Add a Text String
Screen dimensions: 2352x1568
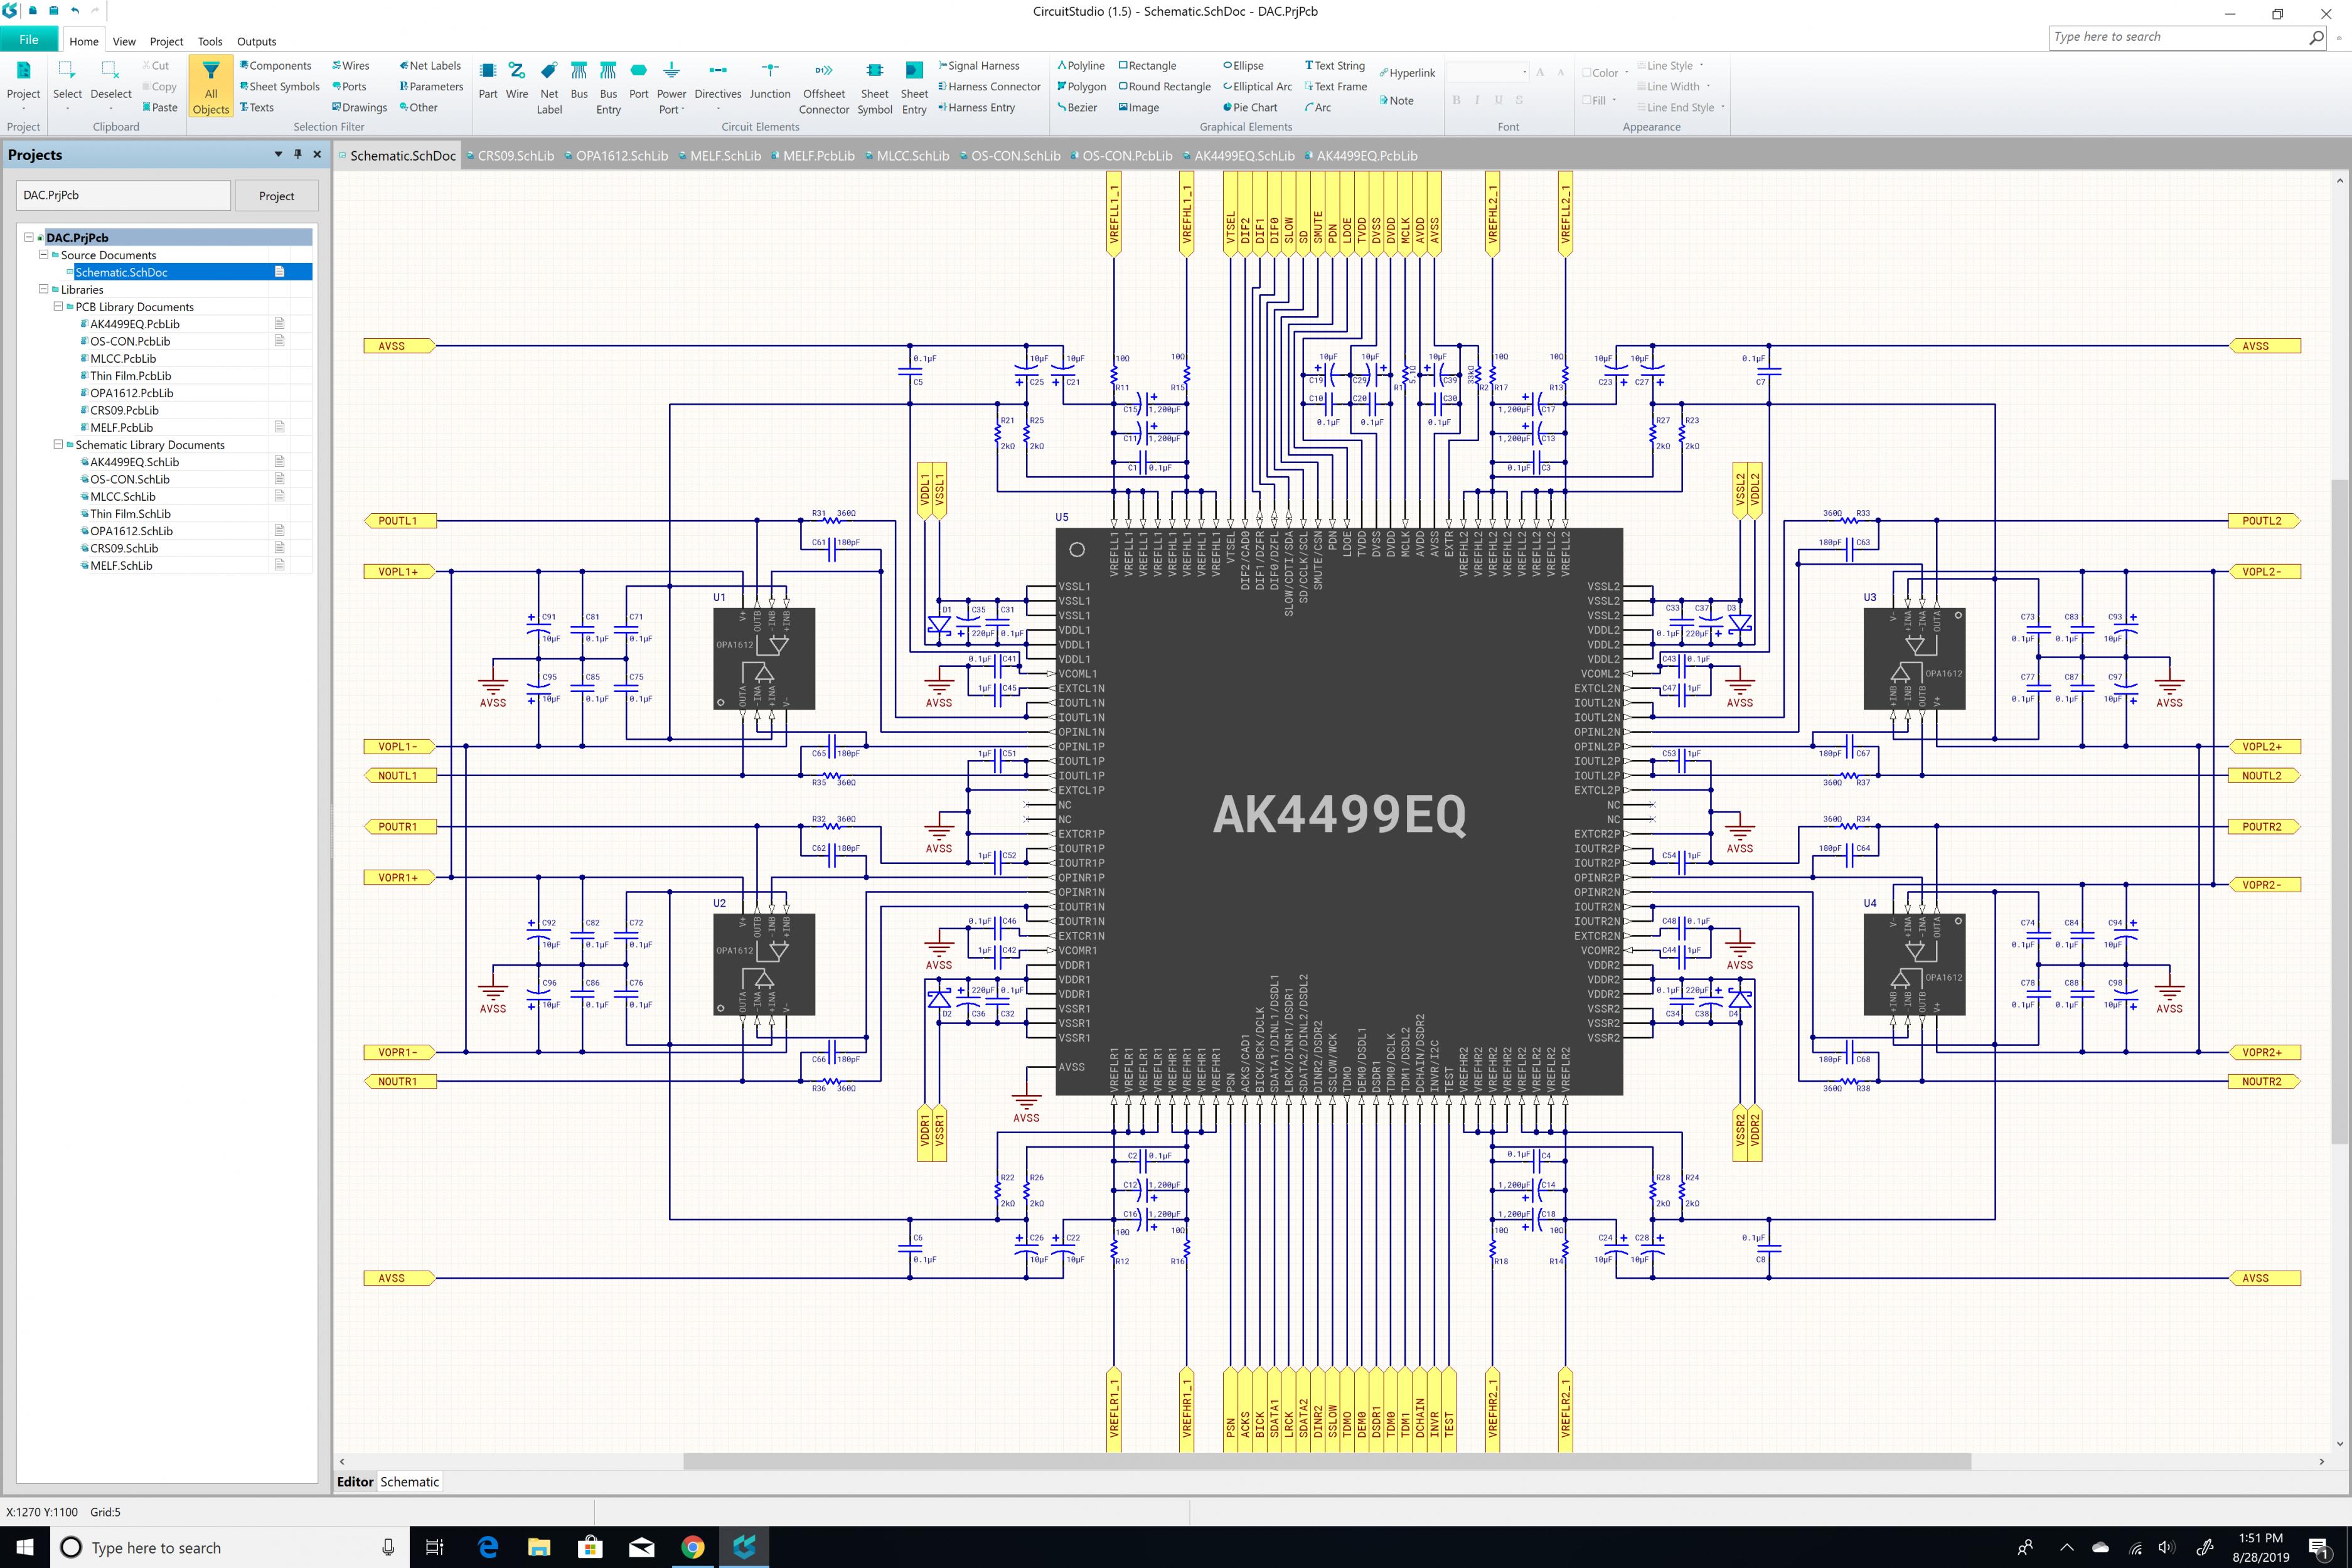[1335, 66]
